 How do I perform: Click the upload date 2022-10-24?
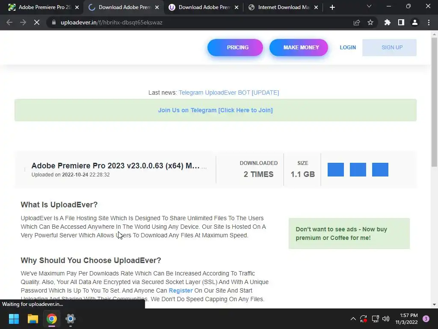pos(75,175)
